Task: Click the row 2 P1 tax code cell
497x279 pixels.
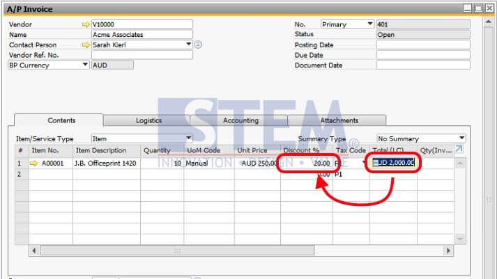Action: pyautogui.click(x=351, y=175)
